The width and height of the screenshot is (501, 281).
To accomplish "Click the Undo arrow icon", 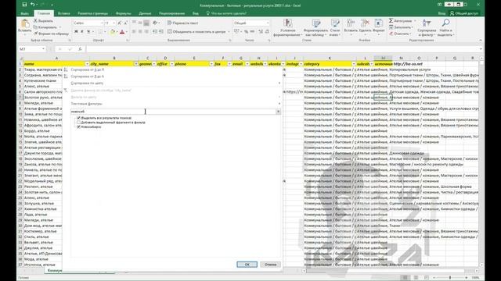I will 33,5.
